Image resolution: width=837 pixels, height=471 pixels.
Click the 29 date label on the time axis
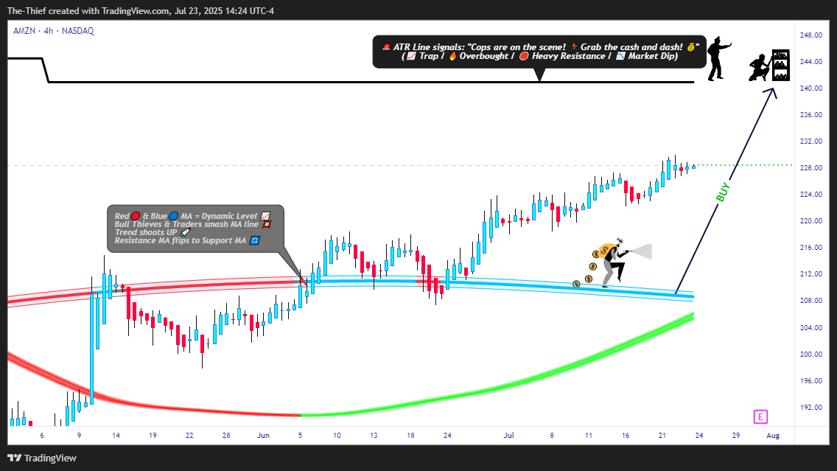(x=736, y=435)
